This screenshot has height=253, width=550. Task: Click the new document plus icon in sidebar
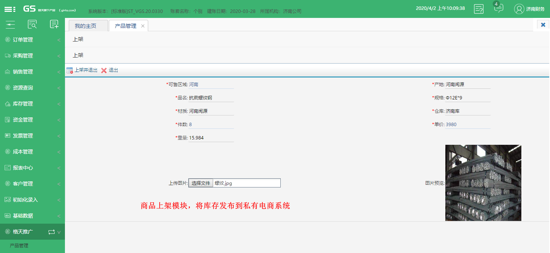click(x=54, y=24)
